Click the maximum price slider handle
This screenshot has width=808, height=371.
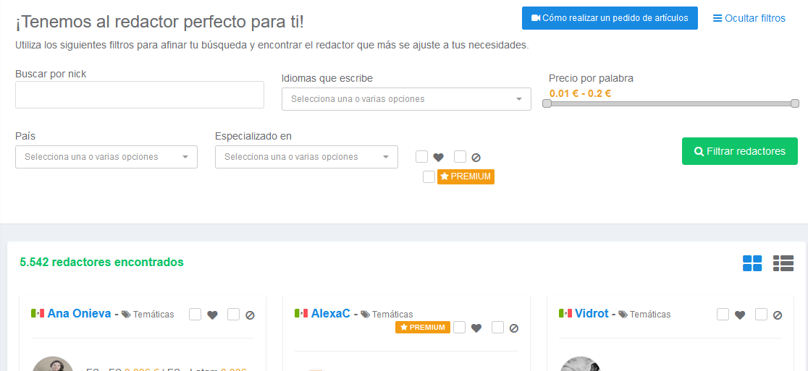tap(794, 103)
